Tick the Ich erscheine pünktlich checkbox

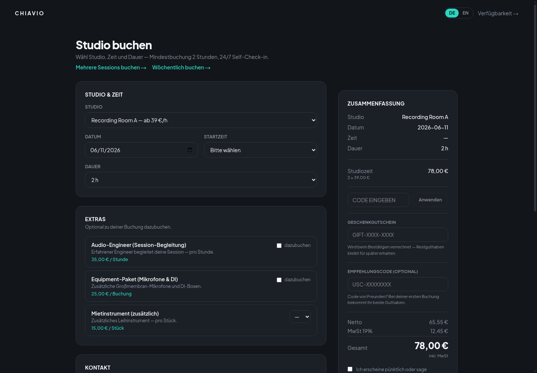coord(350,369)
